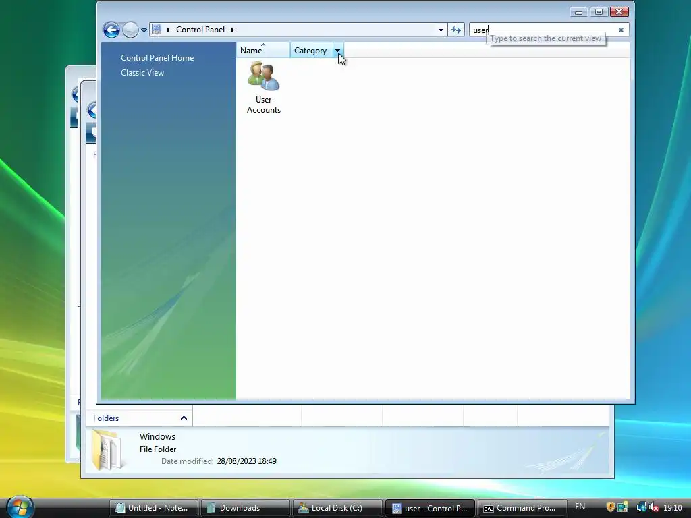Click the search box containing 'user'

(x=543, y=30)
